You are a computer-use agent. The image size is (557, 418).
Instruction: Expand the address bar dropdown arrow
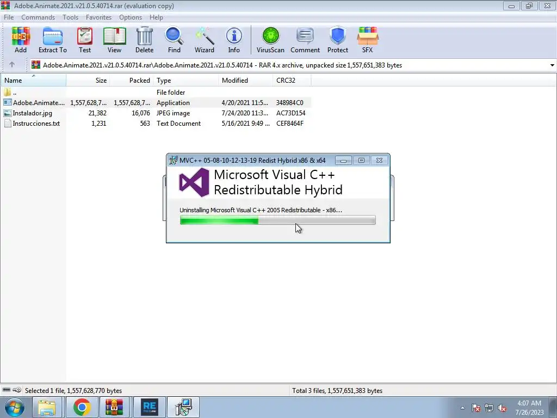(552, 65)
